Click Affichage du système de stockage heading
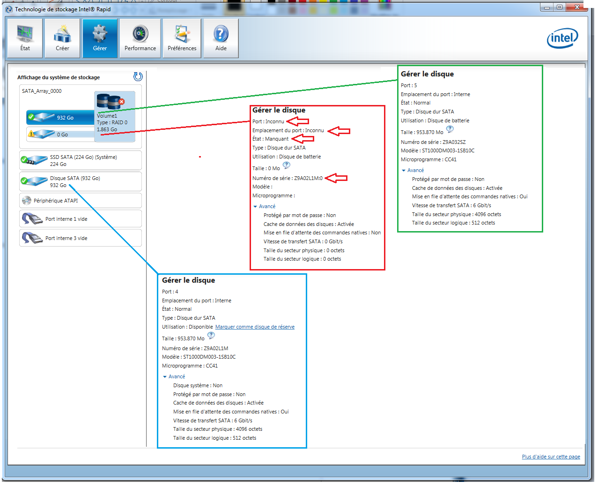This screenshot has height=488, width=598. click(x=59, y=77)
